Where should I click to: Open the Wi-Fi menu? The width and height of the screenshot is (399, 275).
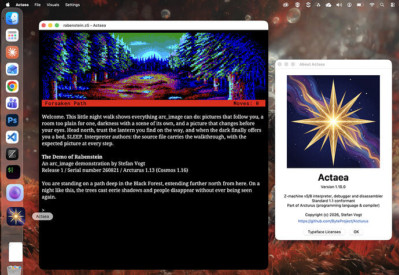[x=372, y=5]
